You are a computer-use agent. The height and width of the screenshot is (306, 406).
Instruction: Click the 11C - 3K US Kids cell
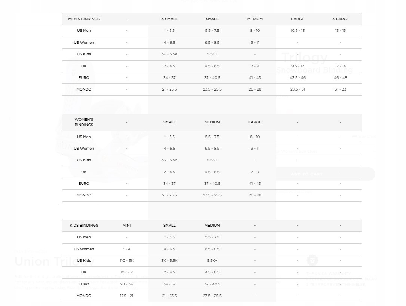(126, 261)
